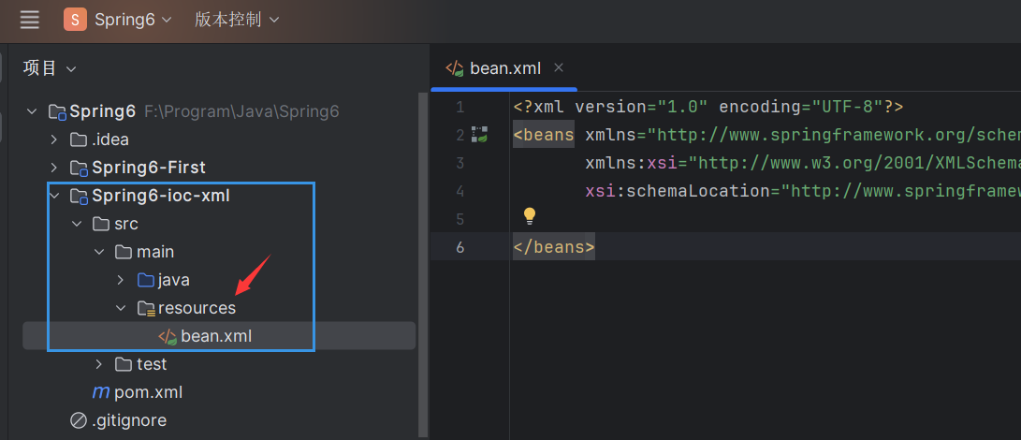The width and height of the screenshot is (1021, 440).
Task: Collapse the src folder
Action: (77, 225)
